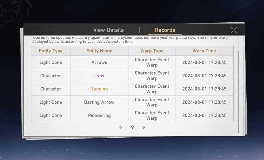The width and height of the screenshot is (264, 160).
Task: Go to the next records page
Action: click(144, 127)
